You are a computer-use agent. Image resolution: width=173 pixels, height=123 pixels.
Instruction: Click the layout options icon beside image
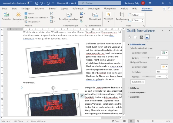click(x=82, y=96)
